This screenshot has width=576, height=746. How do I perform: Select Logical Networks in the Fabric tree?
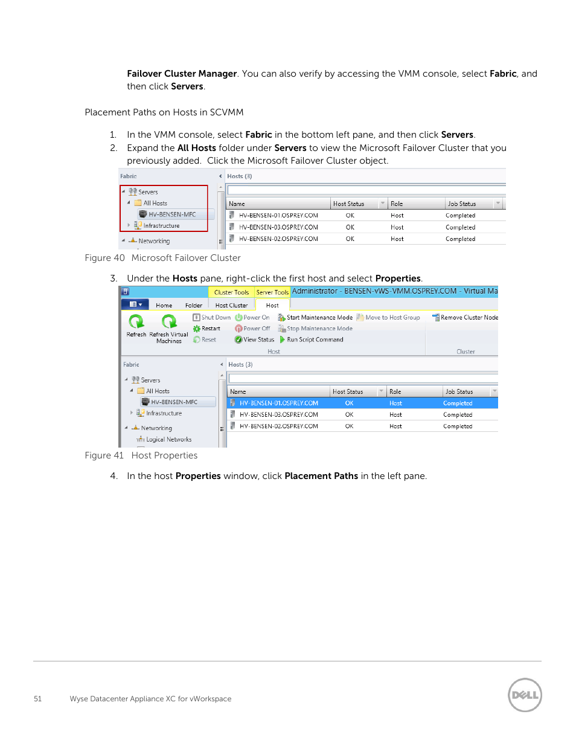point(164,439)
